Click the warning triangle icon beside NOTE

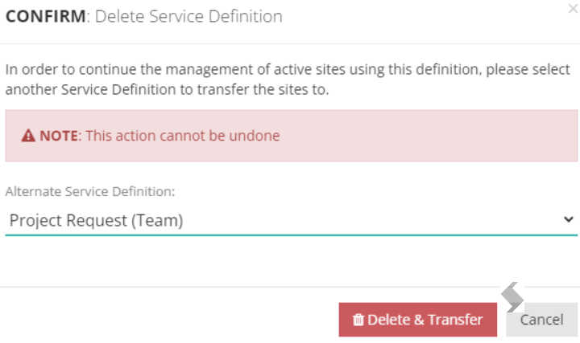(28, 136)
